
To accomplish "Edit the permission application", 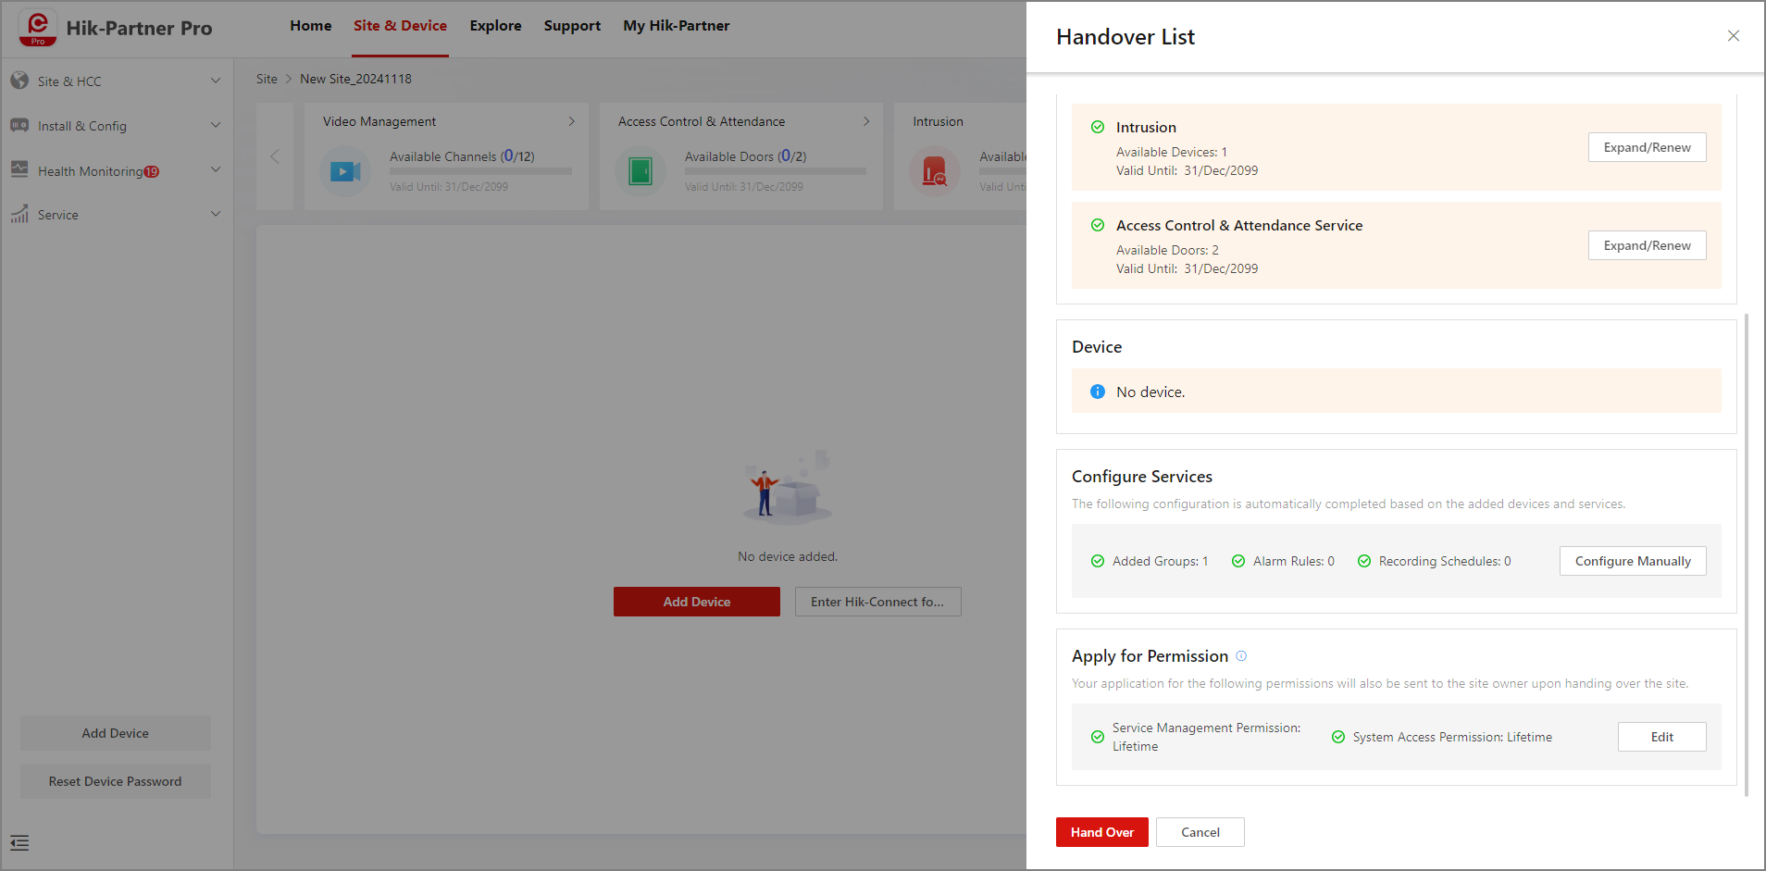I will [1662, 737].
